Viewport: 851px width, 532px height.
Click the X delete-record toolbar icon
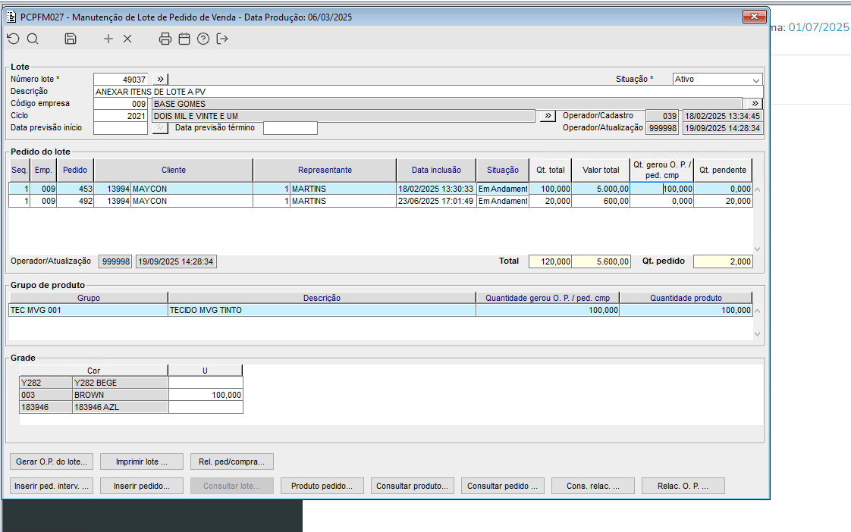pos(127,39)
